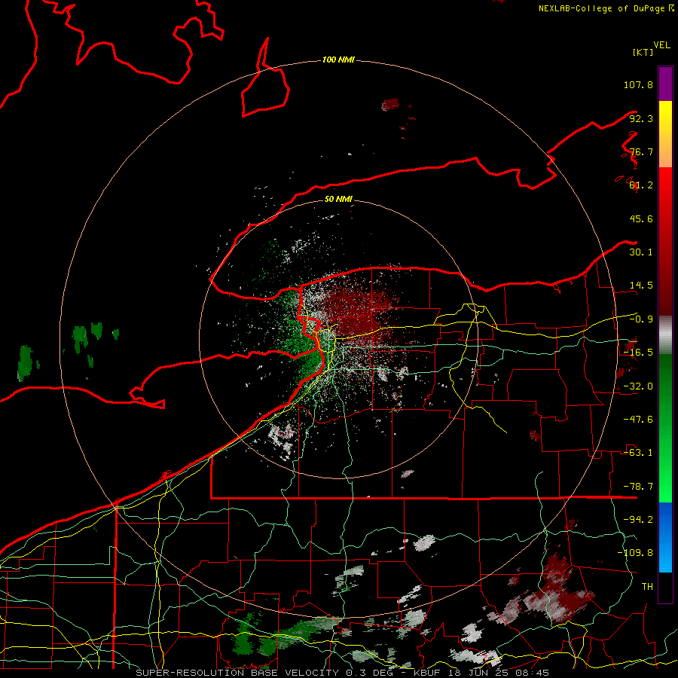
Task: Select the -47.6 scale value
Action: click(x=638, y=420)
